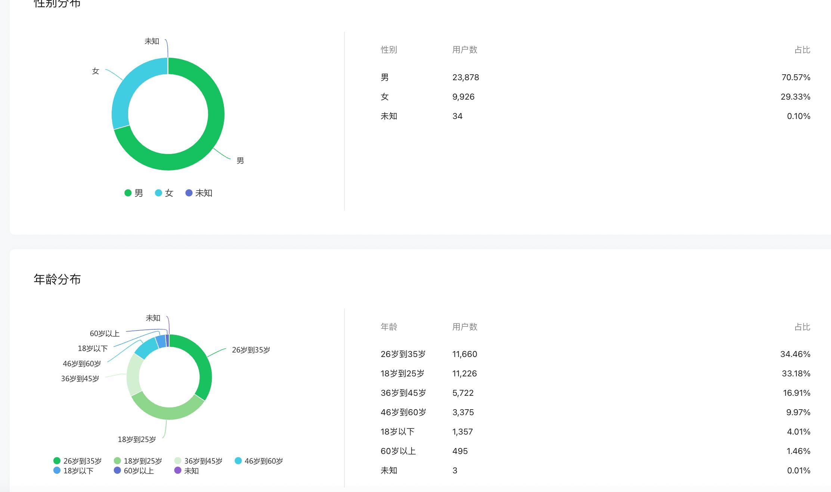Click 18岁到25岁 row in age table
This screenshot has height=492, width=831.
point(595,373)
